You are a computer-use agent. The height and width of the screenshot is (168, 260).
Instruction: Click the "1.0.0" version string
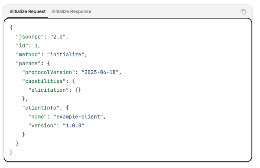point(73,125)
